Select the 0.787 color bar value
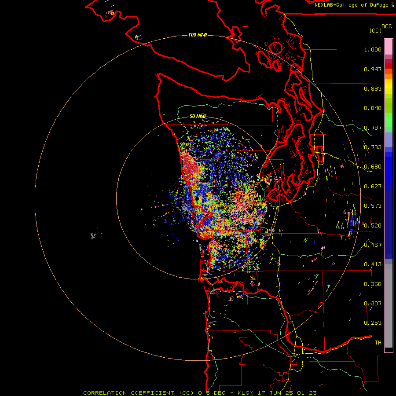396x396 pixels. (373, 128)
